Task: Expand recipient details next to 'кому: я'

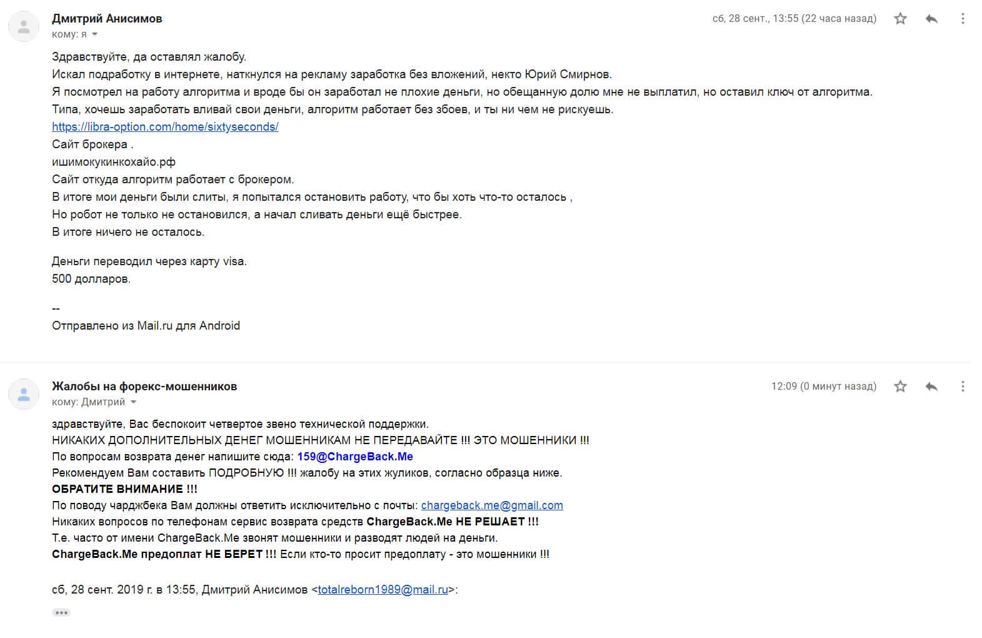Action: tap(95, 34)
